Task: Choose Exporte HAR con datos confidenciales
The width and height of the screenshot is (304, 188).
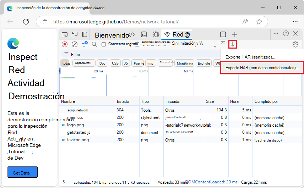Action: pyautogui.click(x=262, y=67)
